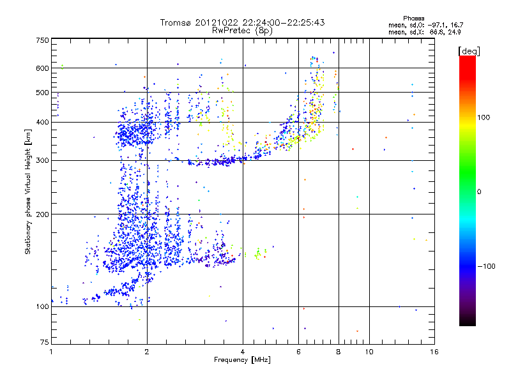This screenshot has width=511, height=383.
Task: Click the colorbar tick label '0'
Action: tap(479, 192)
